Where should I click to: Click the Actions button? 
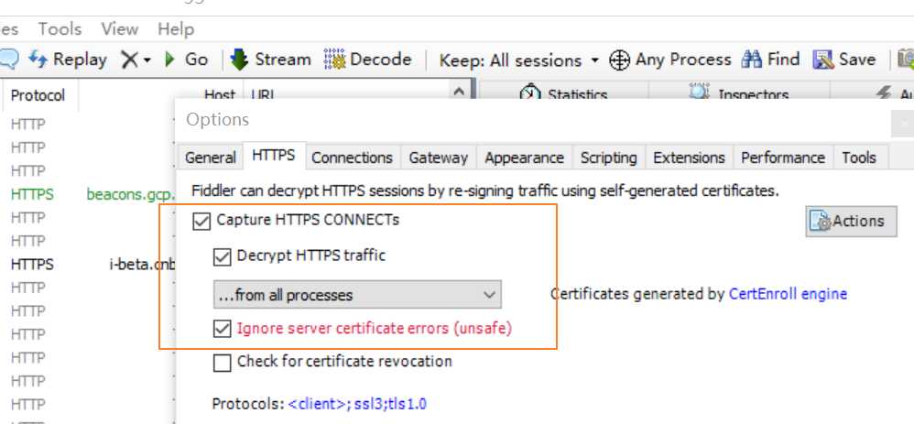click(851, 221)
